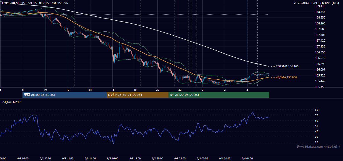343x161 pixels.
Task: Click the 9/4 00:00 time axis label
Action: point(202,158)
